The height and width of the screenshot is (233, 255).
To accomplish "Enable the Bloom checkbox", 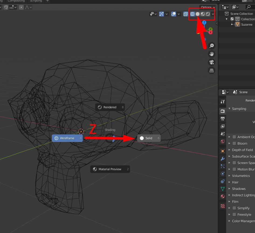I will [x=234, y=144].
